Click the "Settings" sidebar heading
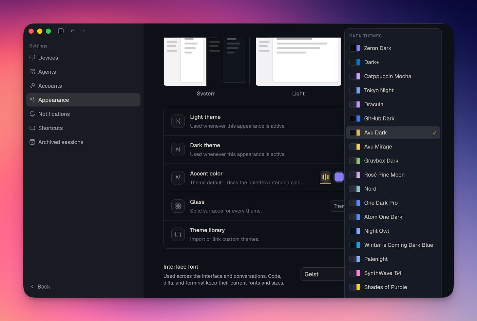 tap(38, 46)
